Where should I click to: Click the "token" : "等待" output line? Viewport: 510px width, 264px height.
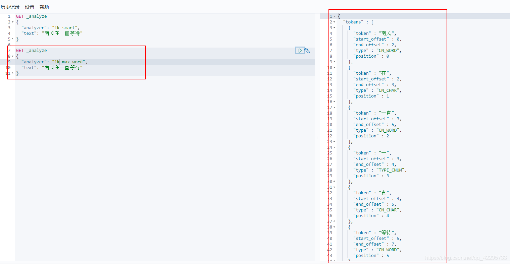point(375,233)
